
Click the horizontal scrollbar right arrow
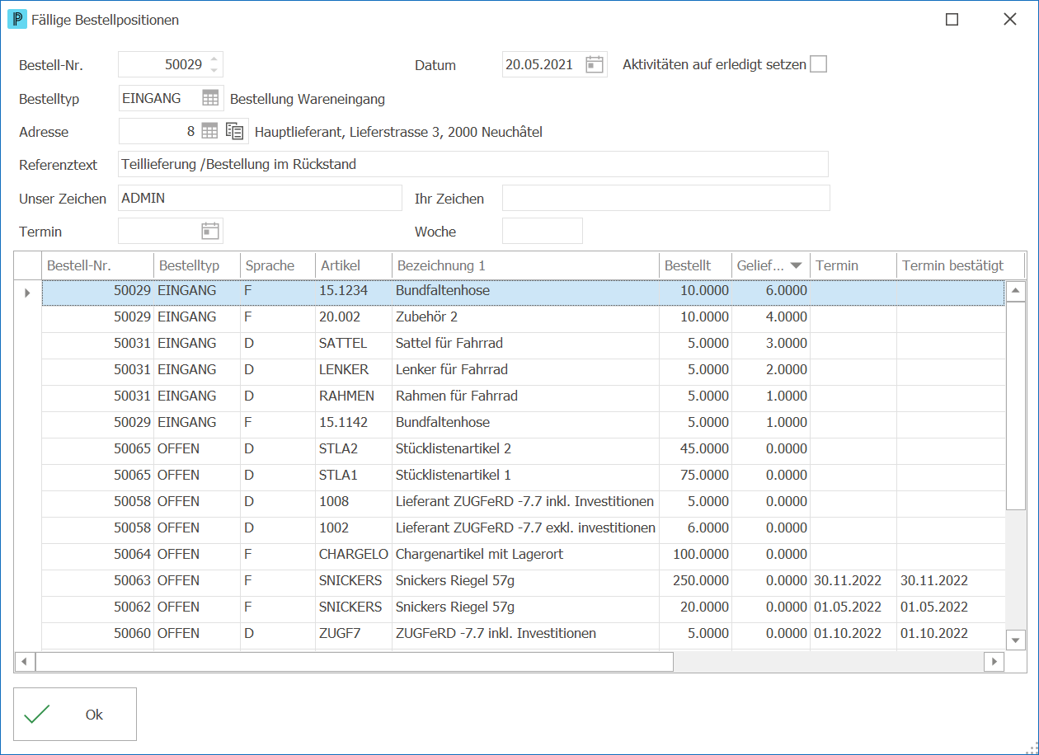pos(995,661)
